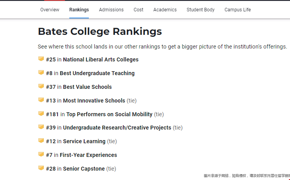The height and width of the screenshot is (180, 290).
Task: Follow the Best Undergraduate Teaching link
Action: (97, 73)
